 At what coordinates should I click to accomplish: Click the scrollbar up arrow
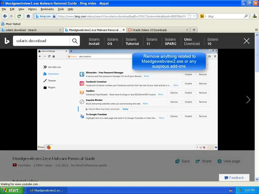[257, 35]
